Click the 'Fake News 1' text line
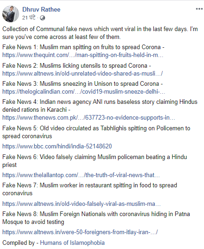 pos(83,47)
